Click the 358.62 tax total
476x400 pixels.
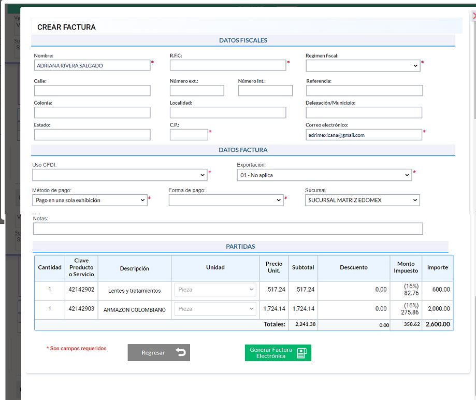tap(412, 324)
